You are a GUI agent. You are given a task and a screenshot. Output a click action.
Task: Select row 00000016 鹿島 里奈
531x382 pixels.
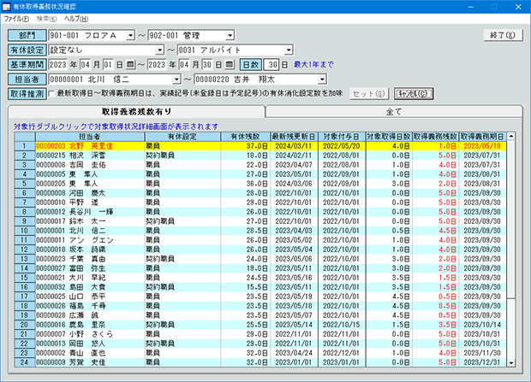pos(260,325)
